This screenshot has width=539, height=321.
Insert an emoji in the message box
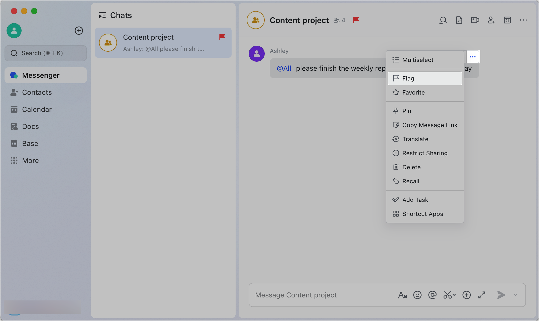tap(417, 295)
